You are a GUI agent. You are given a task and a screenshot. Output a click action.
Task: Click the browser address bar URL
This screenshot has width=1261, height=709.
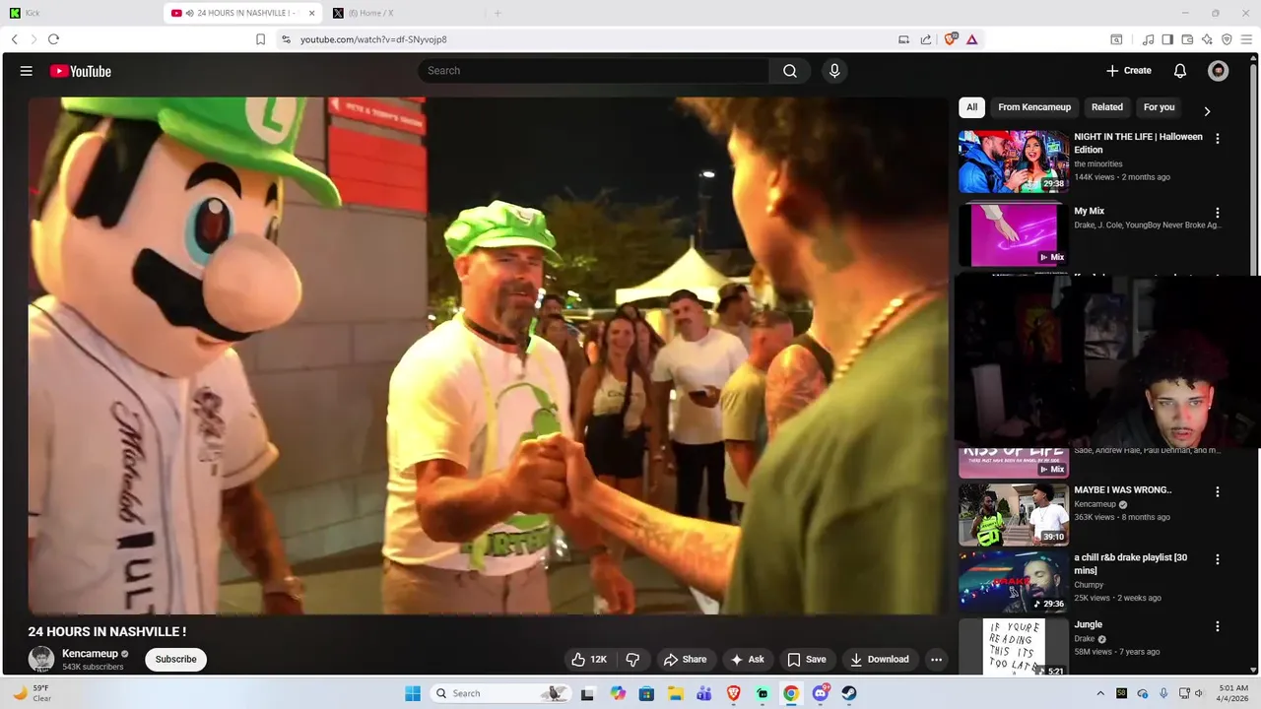(373, 39)
